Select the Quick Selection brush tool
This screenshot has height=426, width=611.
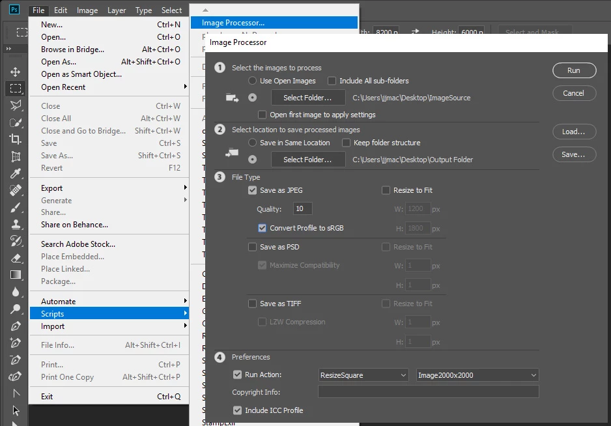pyautogui.click(x=15, y=122)
